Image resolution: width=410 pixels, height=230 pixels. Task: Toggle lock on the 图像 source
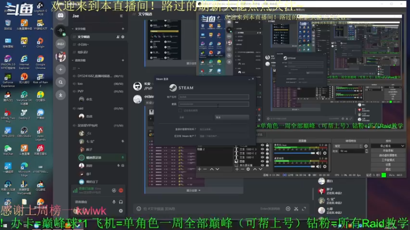pyautogui.click(x=267, y=161)
